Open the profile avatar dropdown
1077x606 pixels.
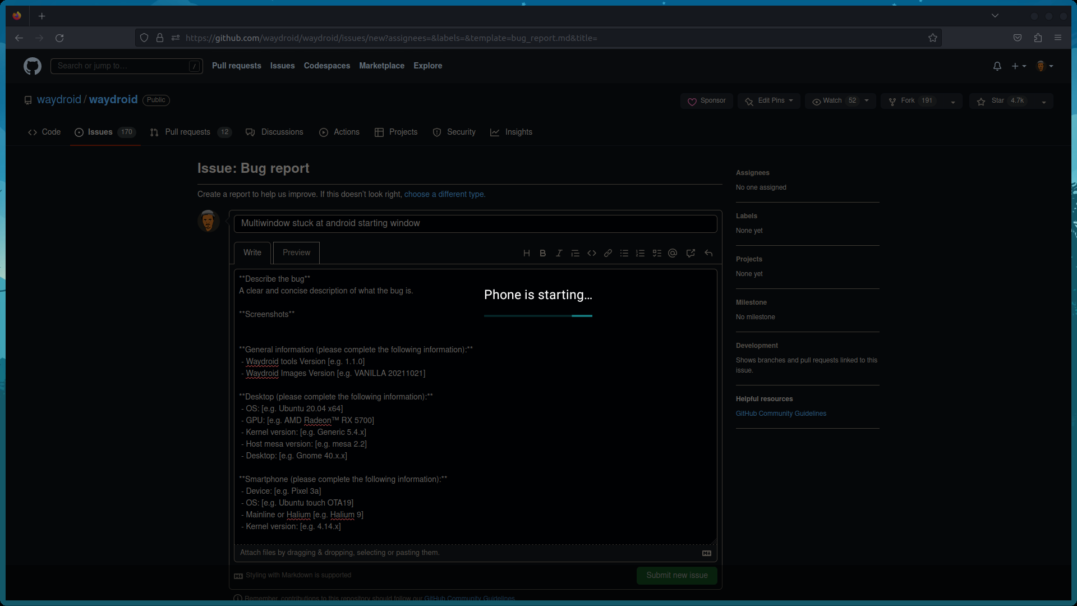click(1044, 66)
